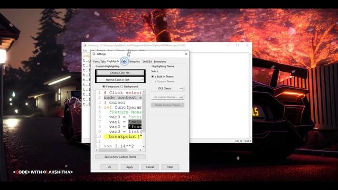
Task: Click the gray 'sele' selected text sample
Action: tap(135, 122)
